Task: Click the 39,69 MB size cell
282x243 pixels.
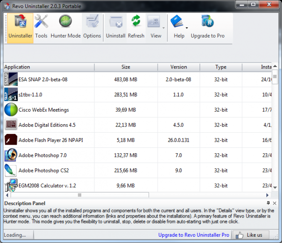Action: tap(126, 110)
